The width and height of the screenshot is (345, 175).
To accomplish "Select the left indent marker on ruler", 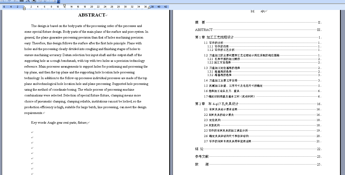I will coord(24,8).
